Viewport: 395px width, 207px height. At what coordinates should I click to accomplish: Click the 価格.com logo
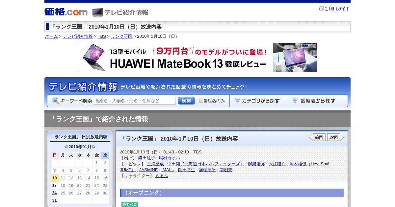click(66, 12)
